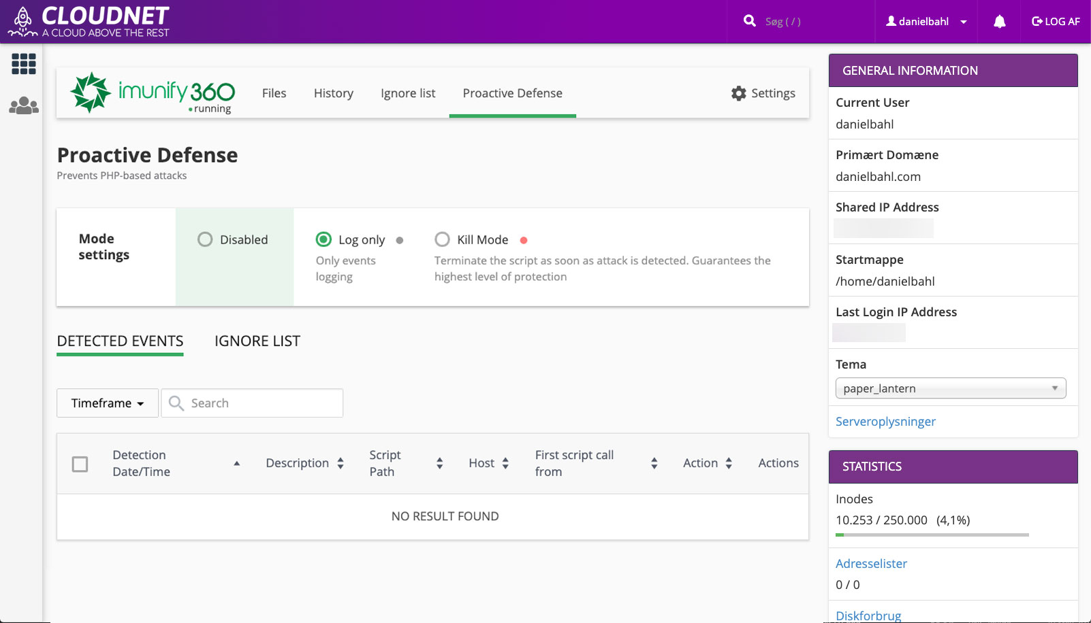The height and width of the screenshot is (623, 1091).
Task: Click the /home/danielbahl path text
Action: [885, 282]
